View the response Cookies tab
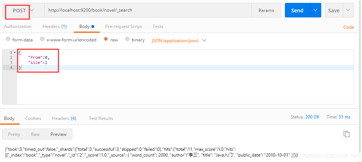 point(33,118)
